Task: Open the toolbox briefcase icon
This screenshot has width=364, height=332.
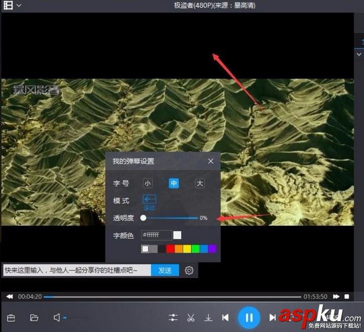Action: [x=11, y=318]
